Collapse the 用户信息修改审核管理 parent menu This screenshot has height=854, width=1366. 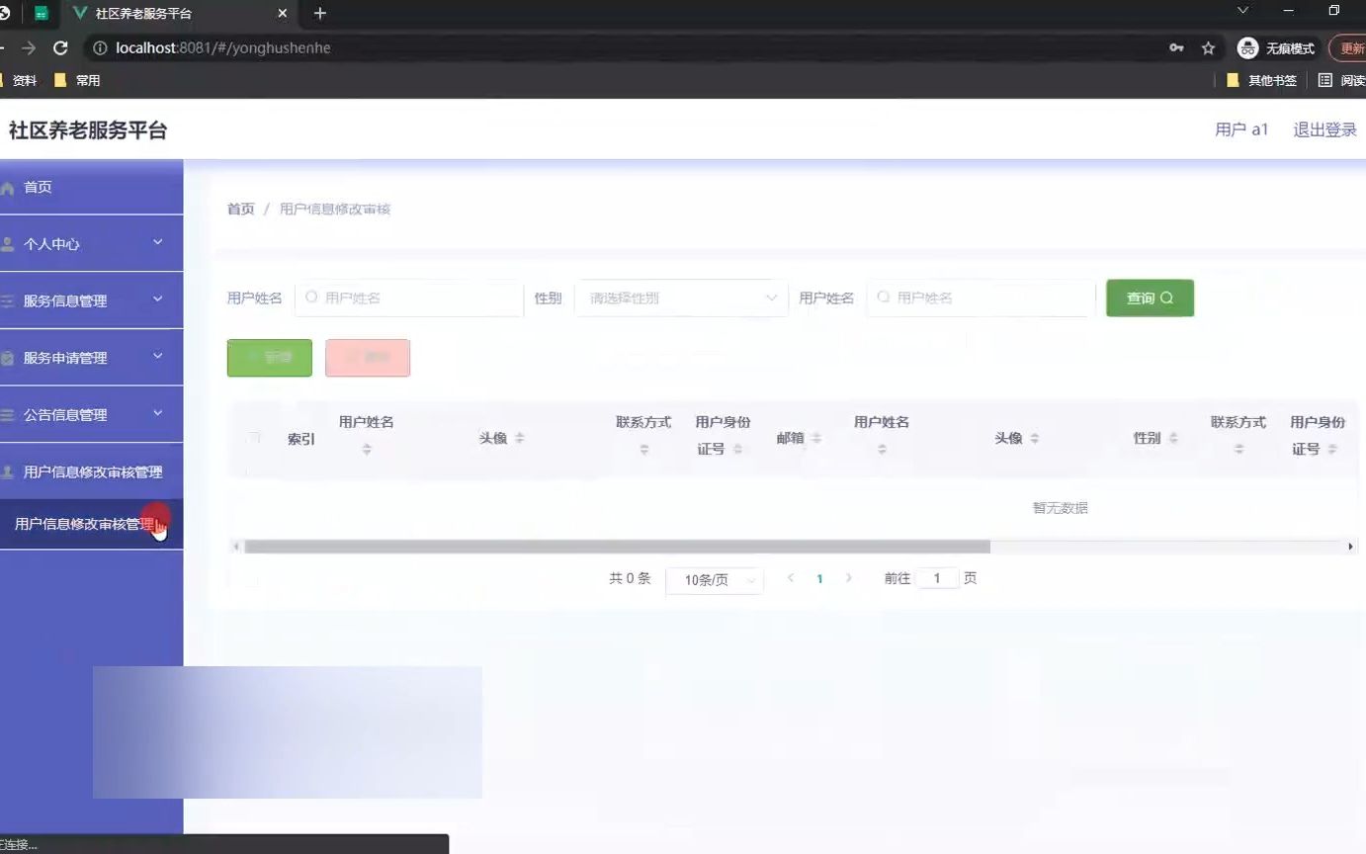pos(91,471)
